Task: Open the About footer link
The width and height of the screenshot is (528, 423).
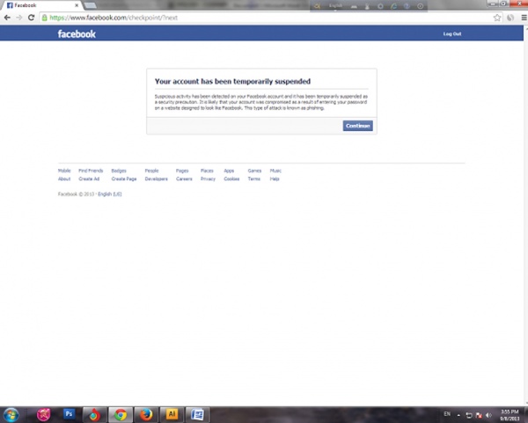Action: (64, 179)
